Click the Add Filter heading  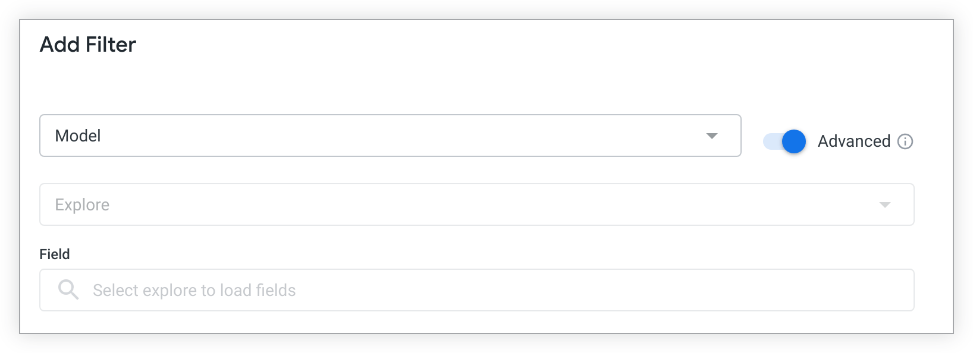(87, 44)
